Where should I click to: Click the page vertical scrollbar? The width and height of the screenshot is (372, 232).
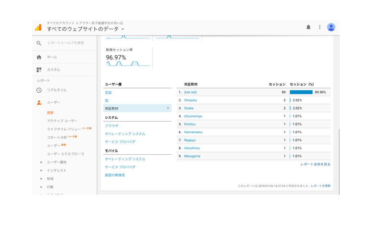tap(339, 161)
